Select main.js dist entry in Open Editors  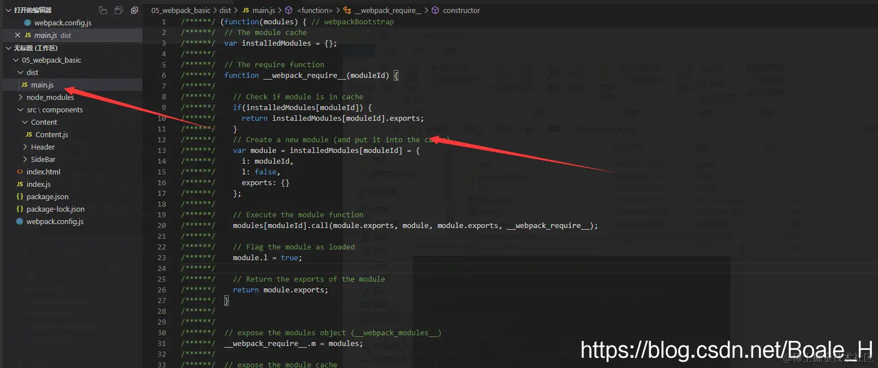pos(71,35)
